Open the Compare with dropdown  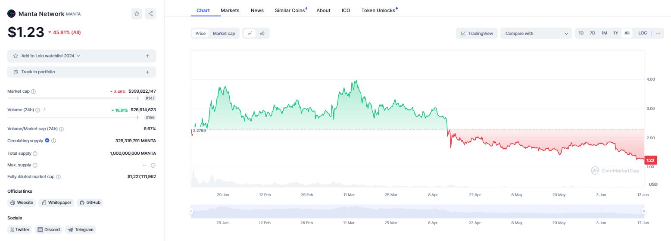pyautogui.click(x=536, y=33)
